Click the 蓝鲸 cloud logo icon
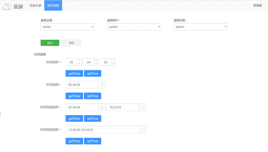The image size is (268, 152). point(7,6)
